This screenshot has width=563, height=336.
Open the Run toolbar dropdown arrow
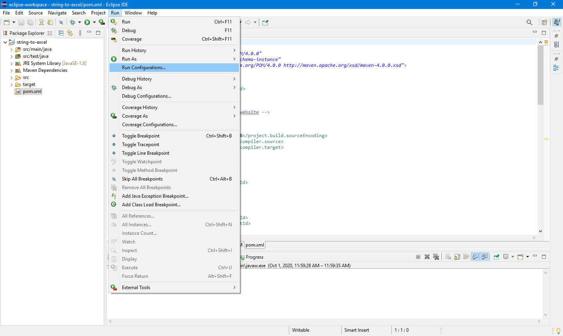coord(94,22)
